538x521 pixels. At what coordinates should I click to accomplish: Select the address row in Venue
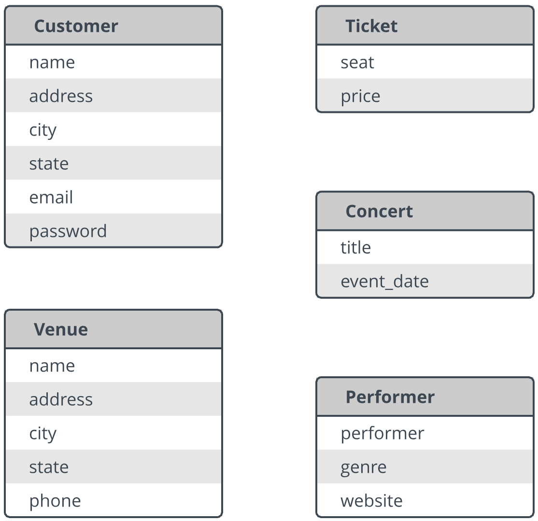(113, 399)
